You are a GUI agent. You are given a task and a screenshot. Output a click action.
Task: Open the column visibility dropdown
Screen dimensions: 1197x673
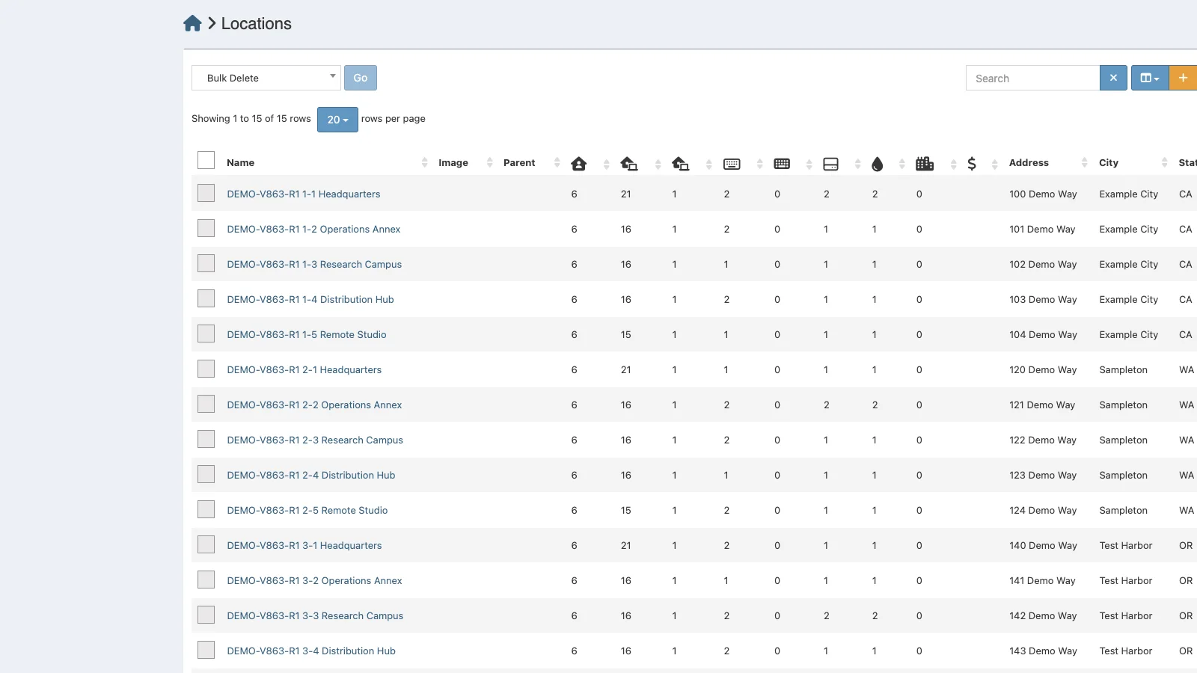1150,78
